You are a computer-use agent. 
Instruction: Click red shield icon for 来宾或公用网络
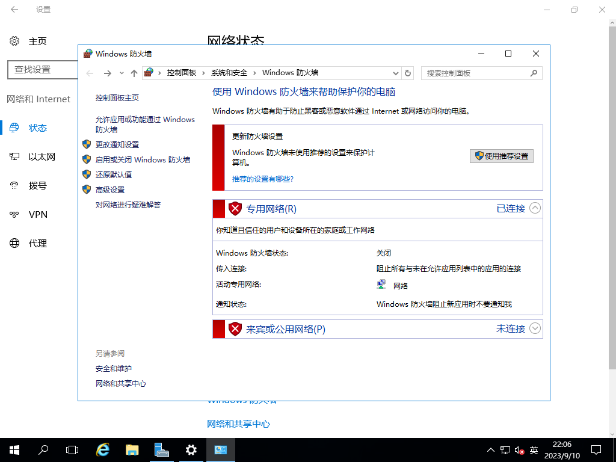[x=235, y=329]
